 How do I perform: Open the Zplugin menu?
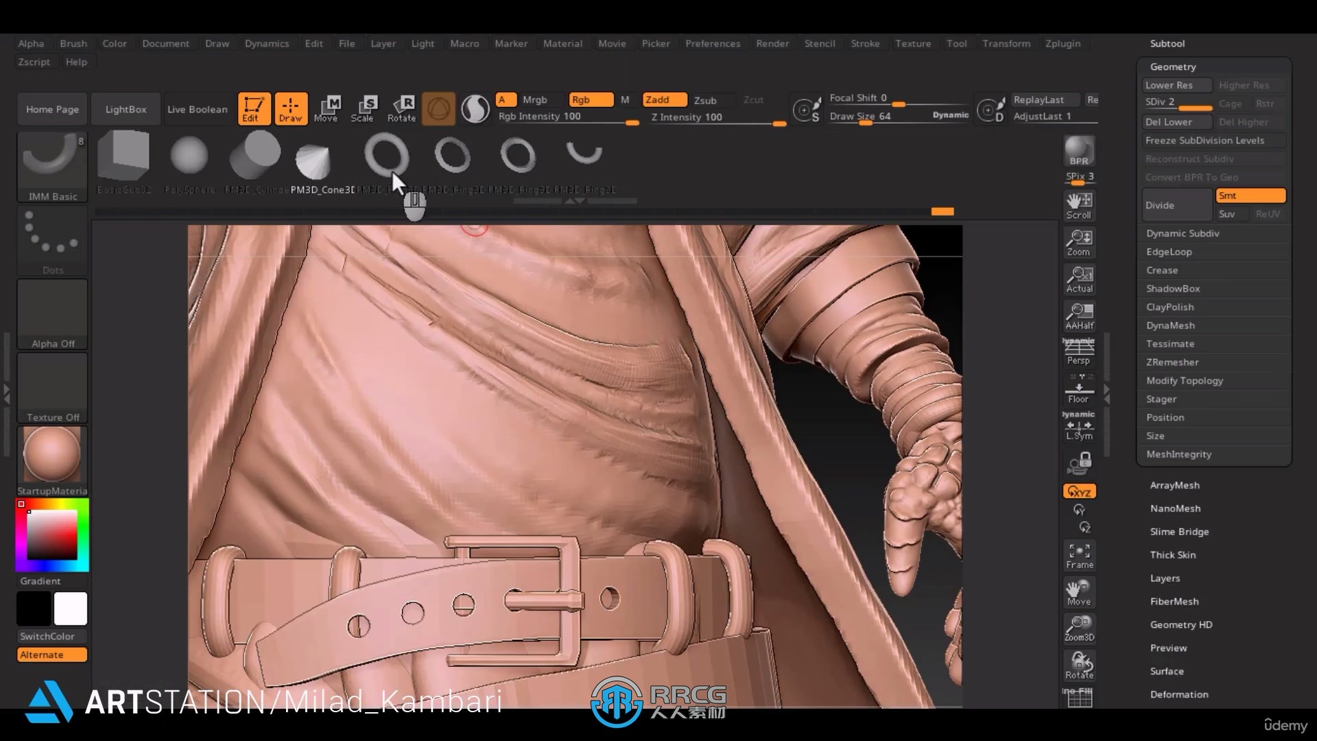coord(1064,43)
